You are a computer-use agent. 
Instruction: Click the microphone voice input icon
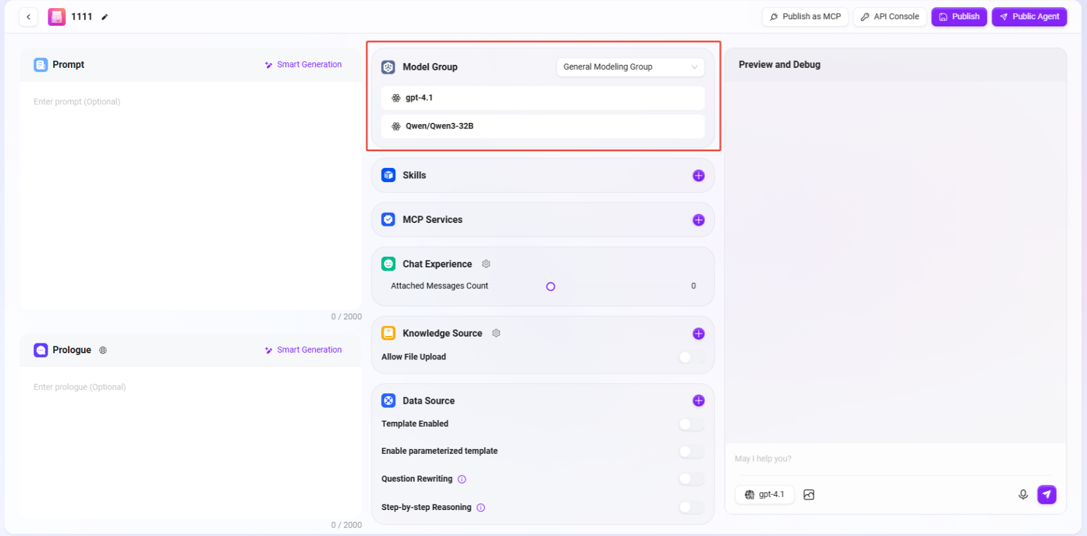pyautogui.click(x=1023, y=494)
